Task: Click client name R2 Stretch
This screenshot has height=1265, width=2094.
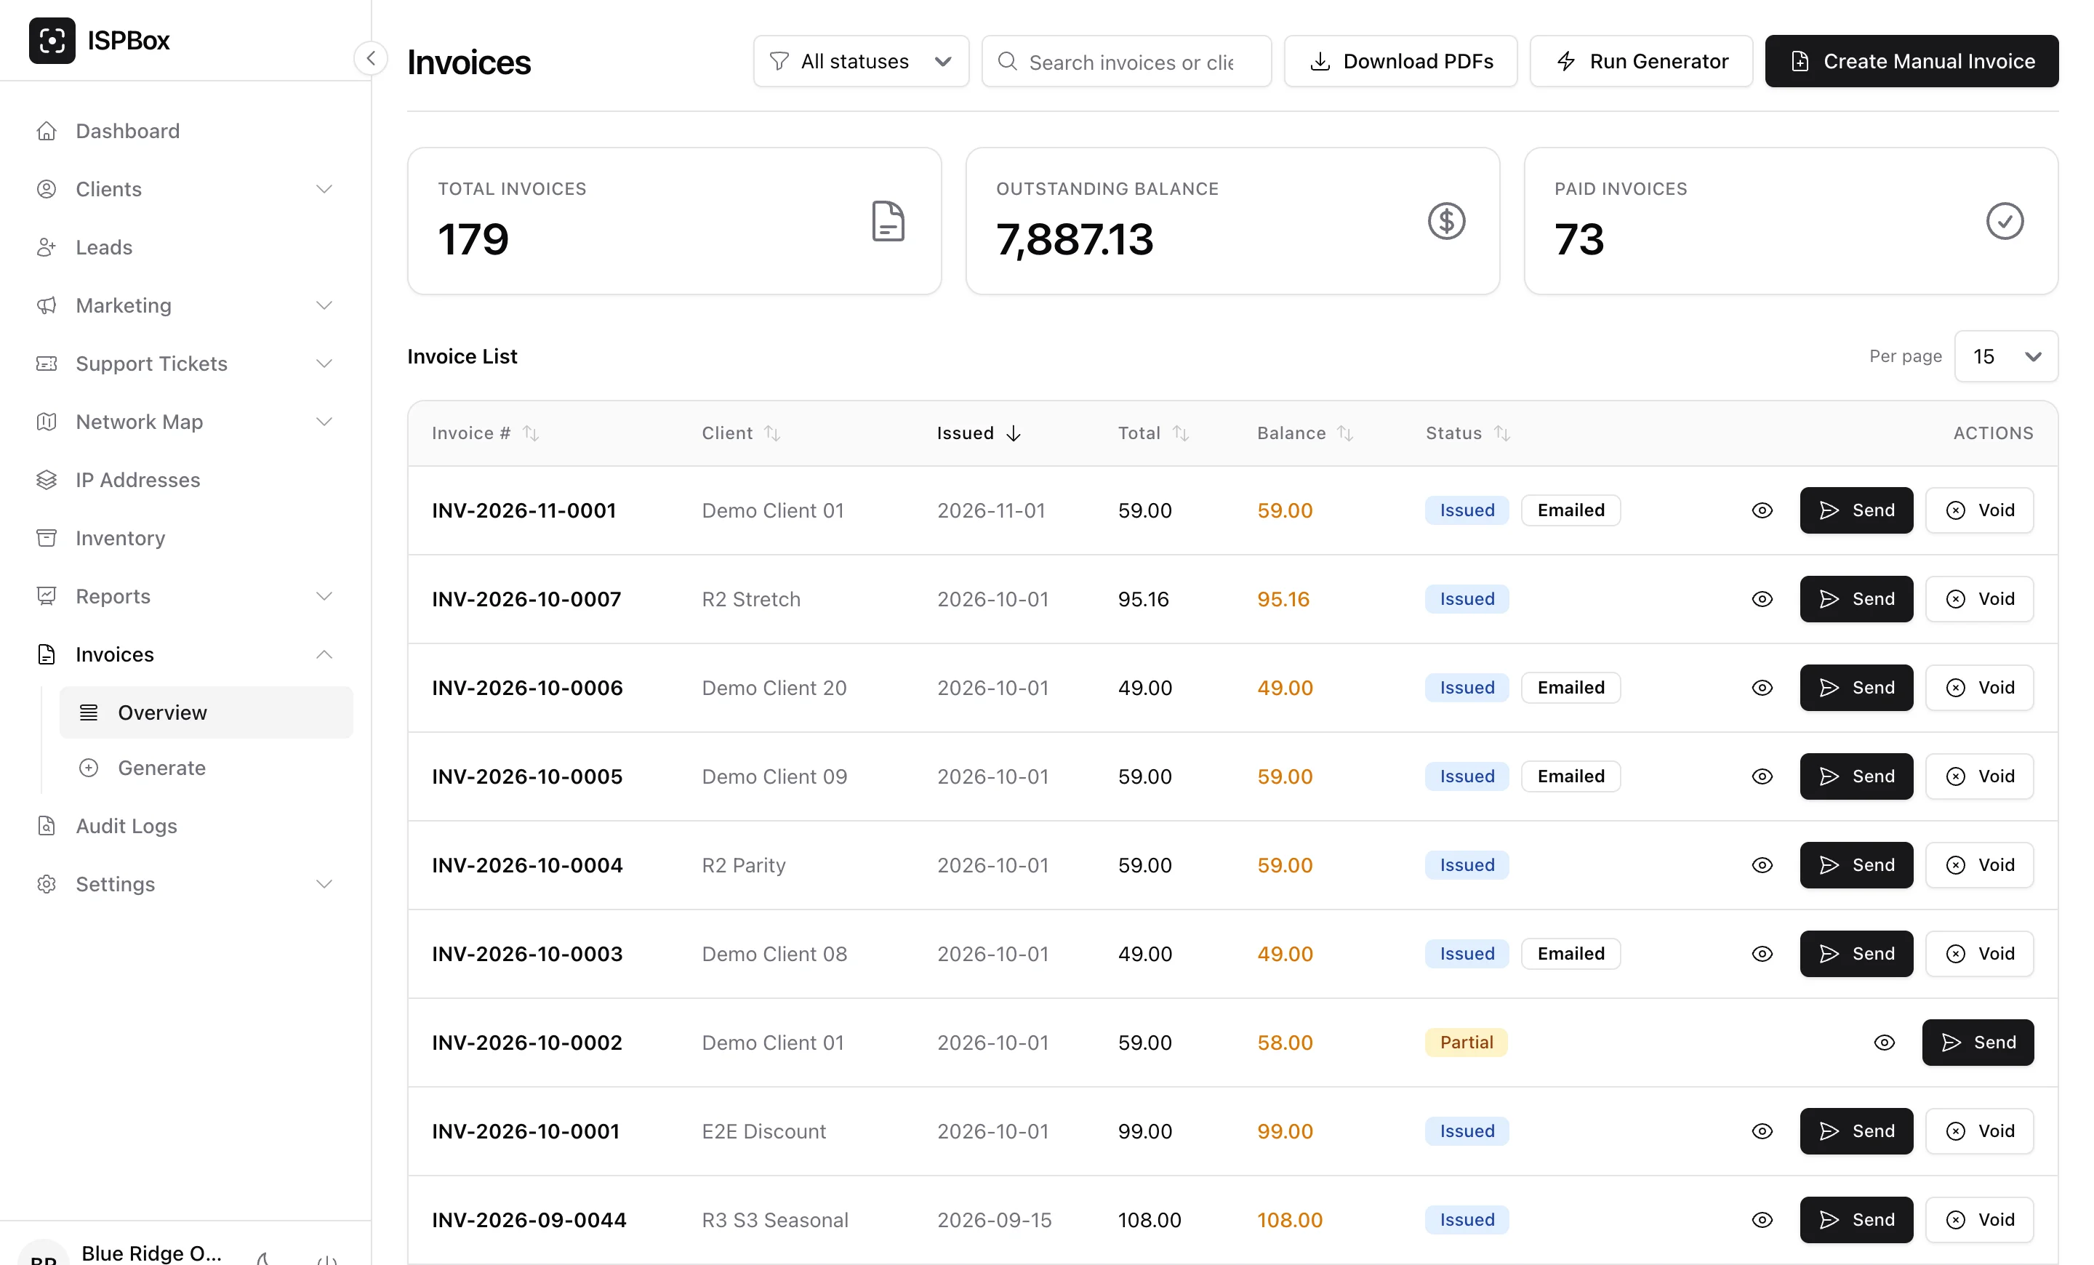Action: pyautogui.click(x=750, y=599)
